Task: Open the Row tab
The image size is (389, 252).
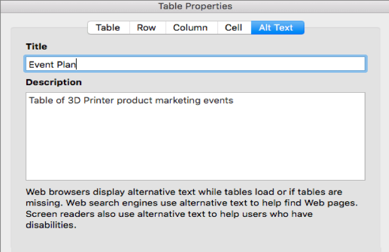Action: (146, 28)
